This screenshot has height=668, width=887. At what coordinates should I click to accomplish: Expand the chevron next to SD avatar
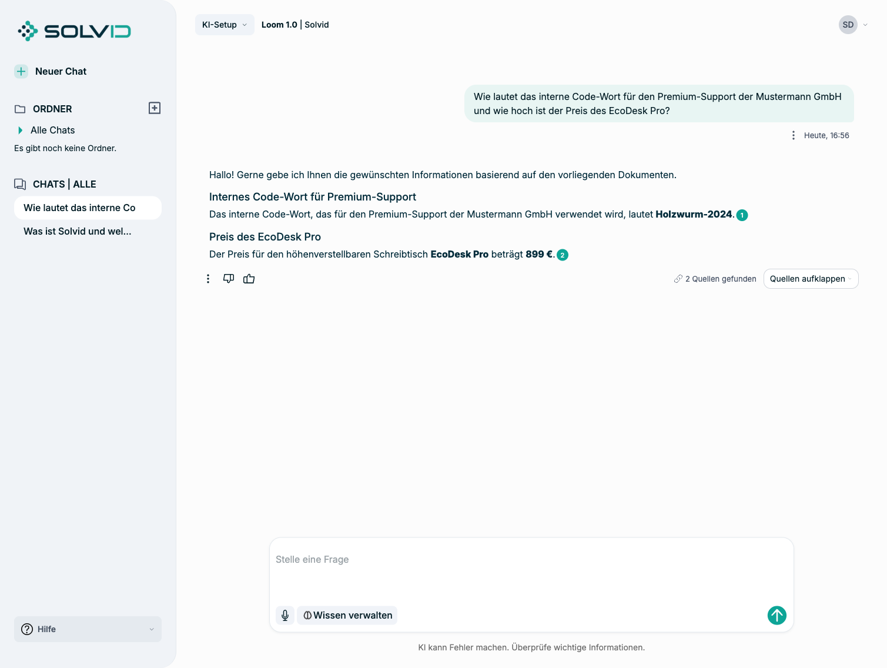click(865, 25)
